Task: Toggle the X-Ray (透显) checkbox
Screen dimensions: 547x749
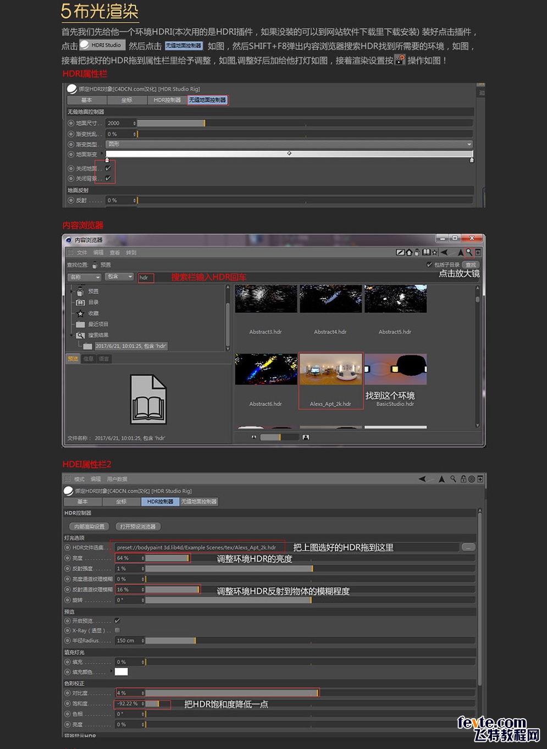Action: coord(117,630)
